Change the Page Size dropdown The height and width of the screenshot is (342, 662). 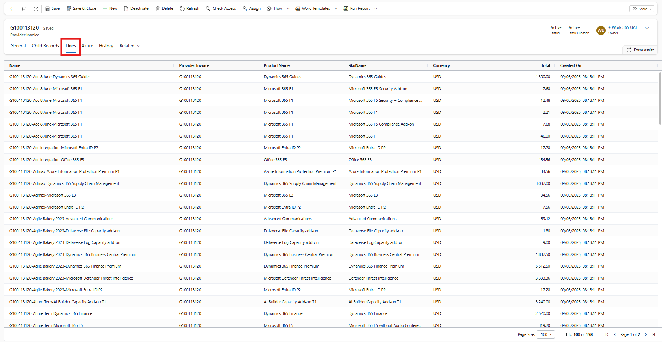click(546, 334)
